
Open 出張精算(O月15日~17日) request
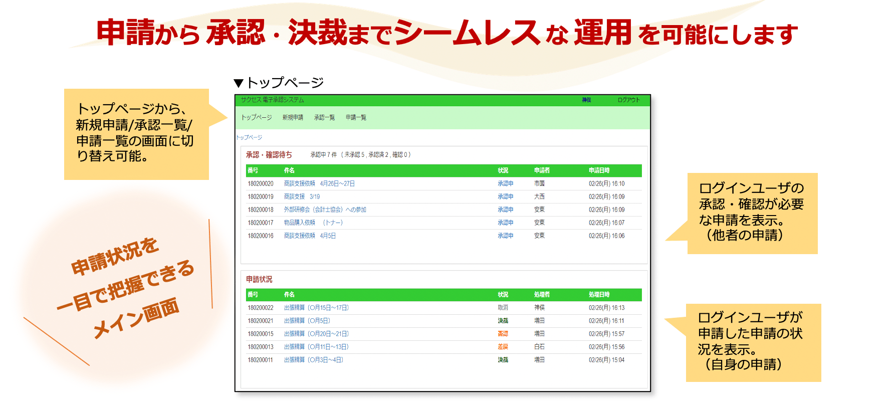coord(316,308)
